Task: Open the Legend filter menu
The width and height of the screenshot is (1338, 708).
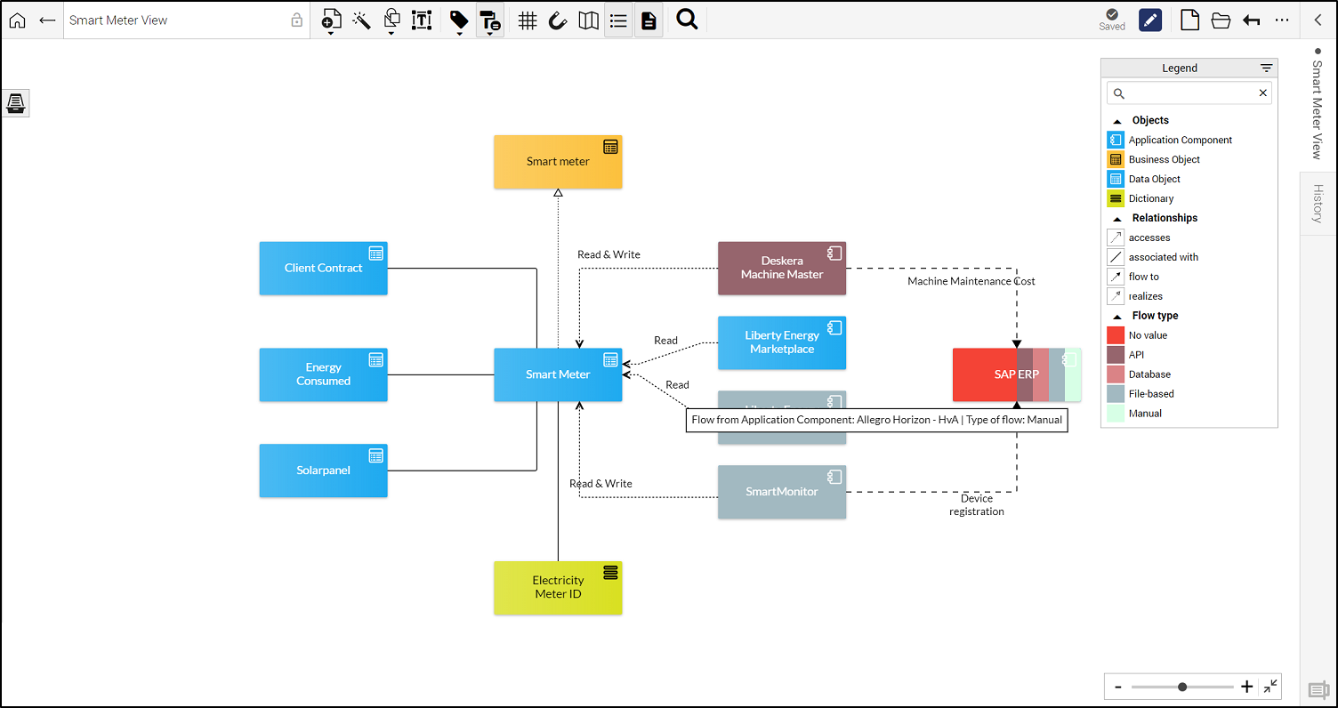Action: click(1266, 68)
